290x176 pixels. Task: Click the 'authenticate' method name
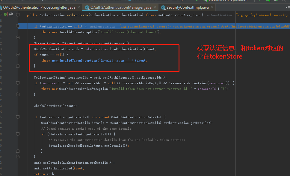(77, 15)
